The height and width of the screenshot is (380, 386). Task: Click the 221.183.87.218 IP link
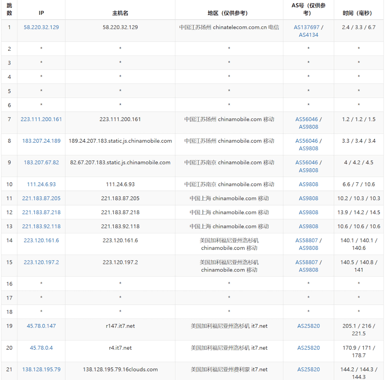click(41, 212)
